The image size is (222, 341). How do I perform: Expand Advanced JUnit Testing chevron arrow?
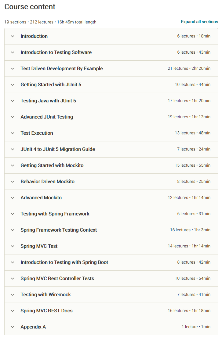tap(13, 117)
